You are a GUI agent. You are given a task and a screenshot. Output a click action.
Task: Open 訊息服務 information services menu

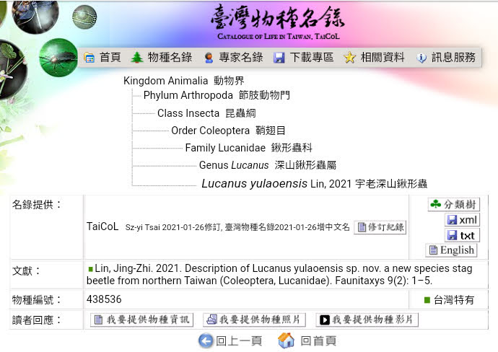(x=445, y=58)
